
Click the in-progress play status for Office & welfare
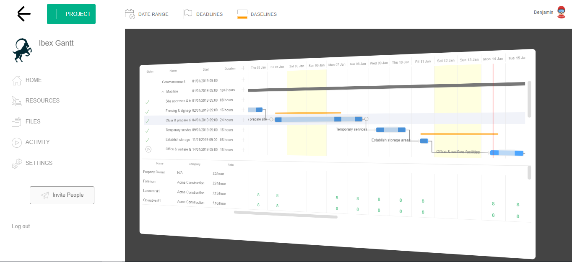coord(148,149)
